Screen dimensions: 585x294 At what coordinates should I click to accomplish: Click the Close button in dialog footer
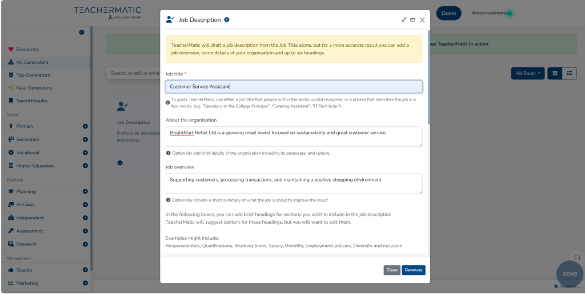392,270
